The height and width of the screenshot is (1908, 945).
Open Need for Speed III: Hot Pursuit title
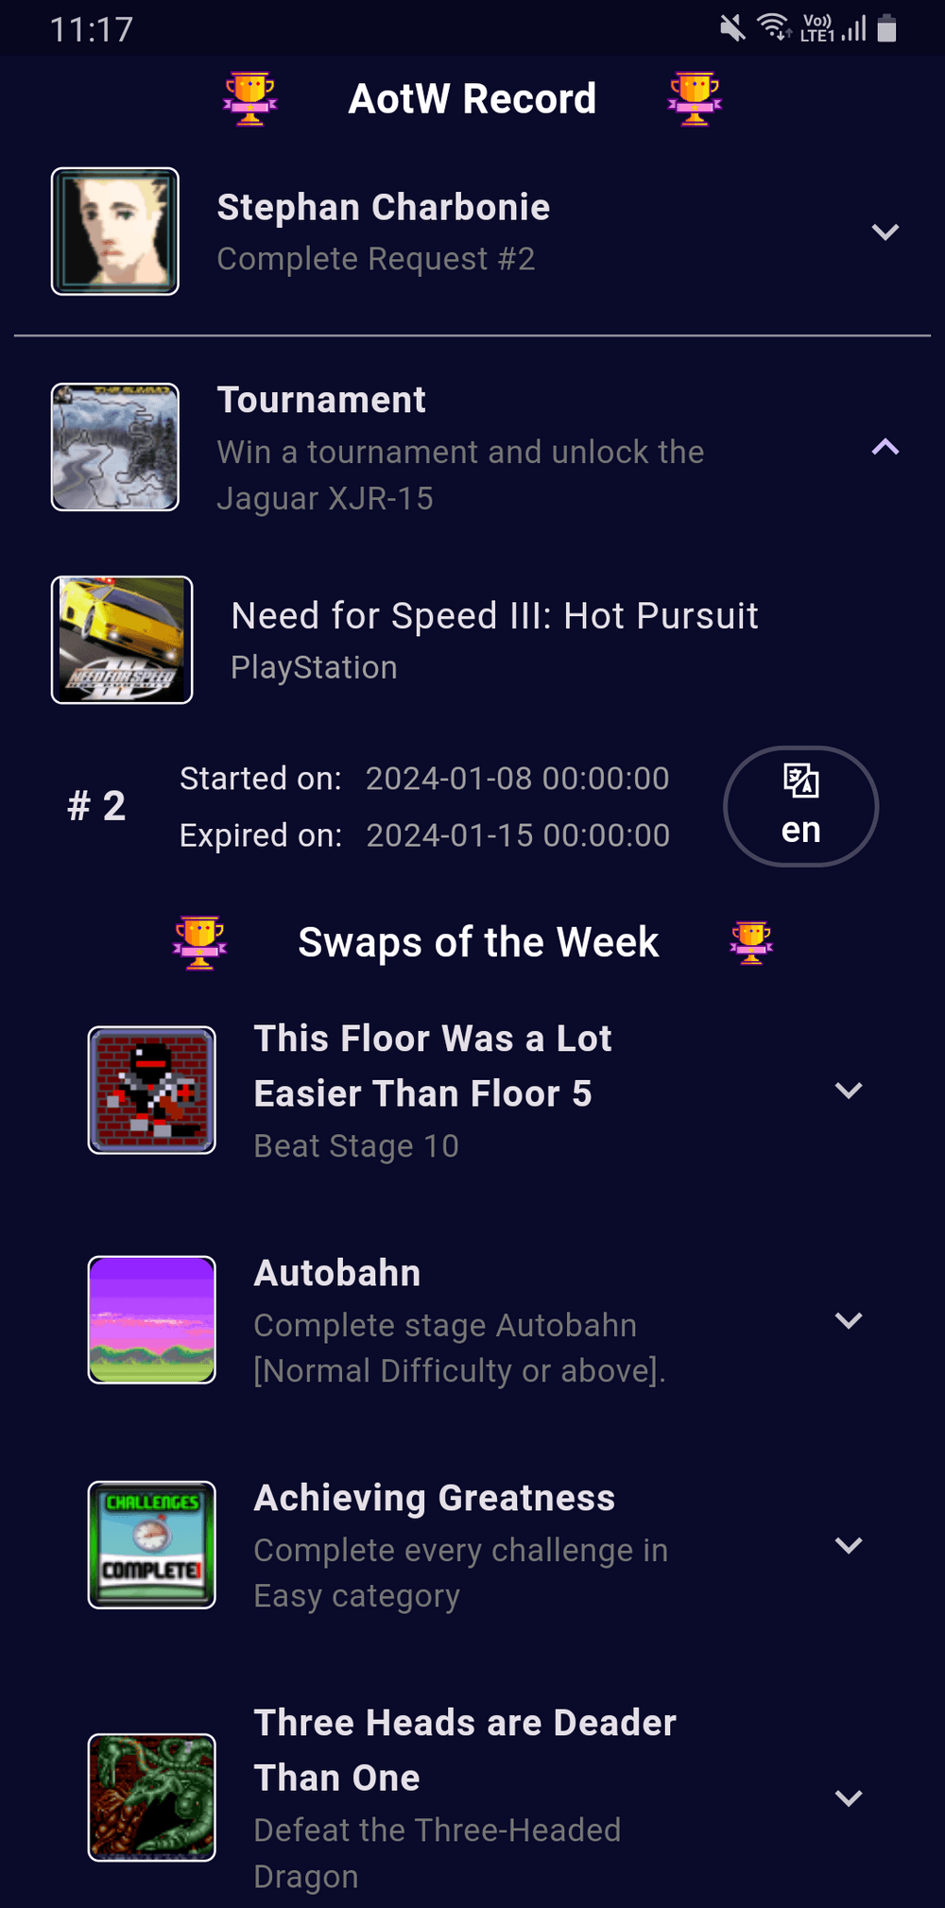(x=494, y=616)
